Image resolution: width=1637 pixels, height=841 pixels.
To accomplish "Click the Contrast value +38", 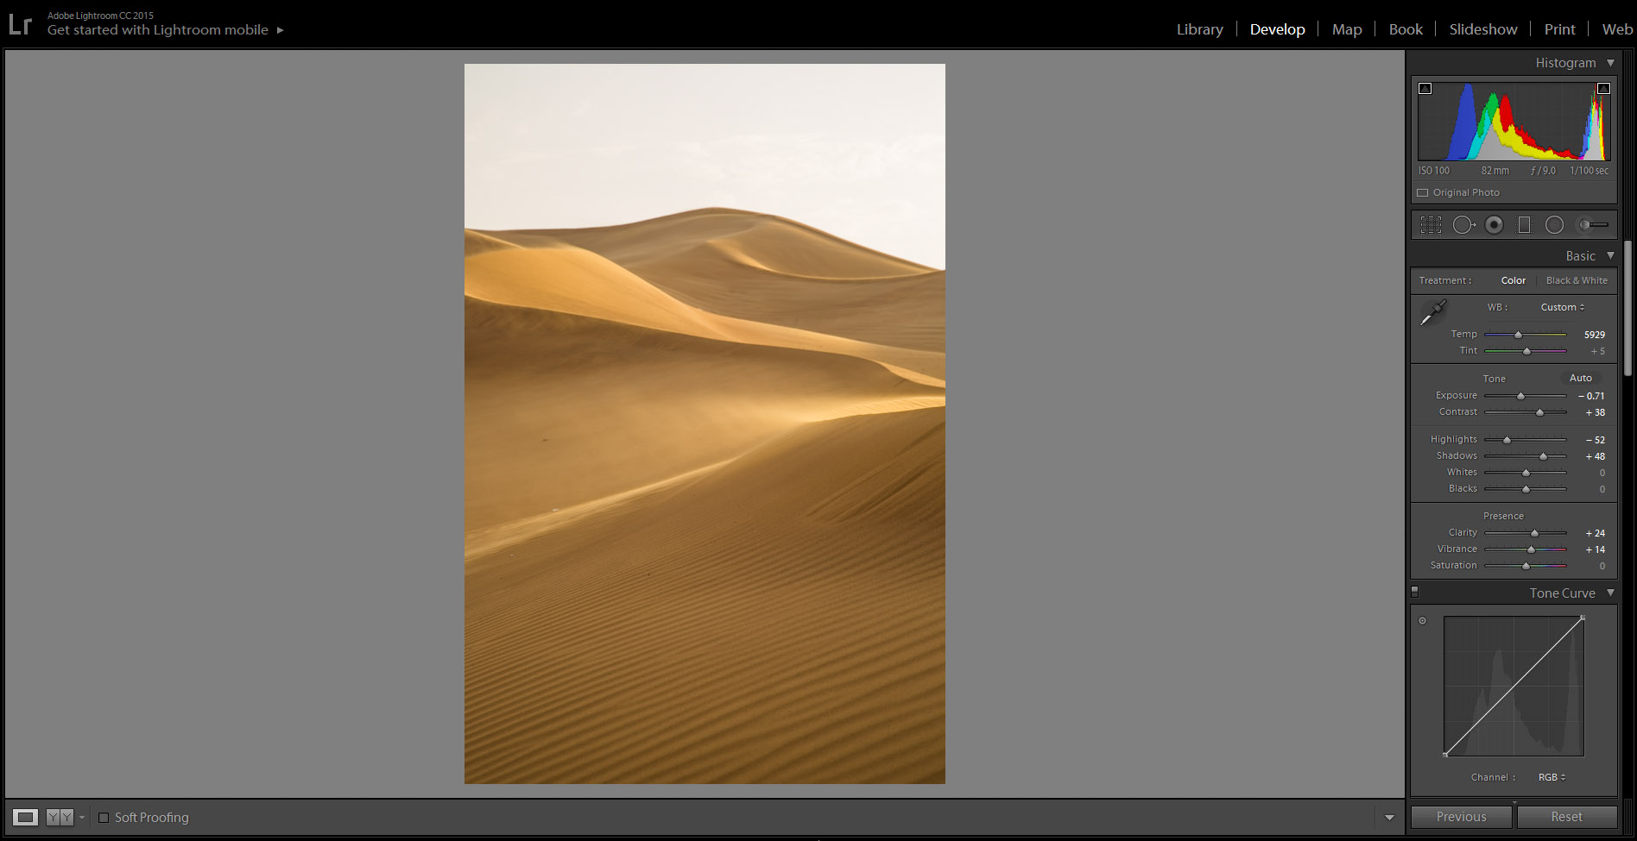I will click(x=1596, y=412).
